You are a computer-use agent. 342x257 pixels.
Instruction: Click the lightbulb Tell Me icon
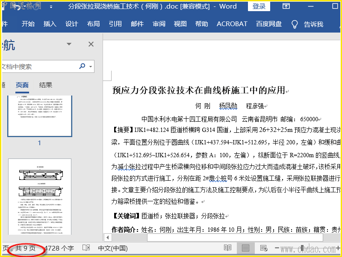pos(295,24)
